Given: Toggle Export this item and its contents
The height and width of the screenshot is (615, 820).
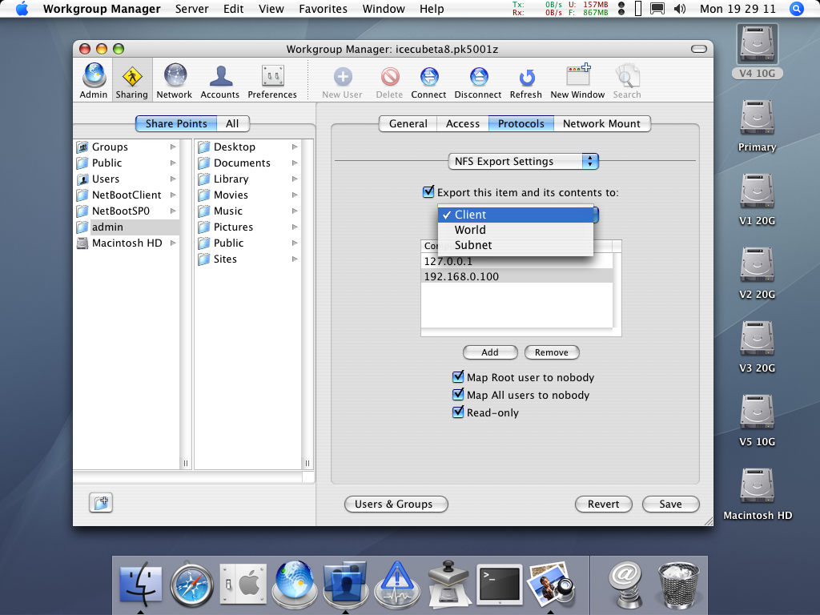Looking at the screenshot, I should (x=428, y=192).
